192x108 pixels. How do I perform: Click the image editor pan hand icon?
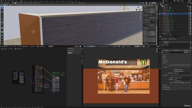pyautogui.click(x=157, y=51)
